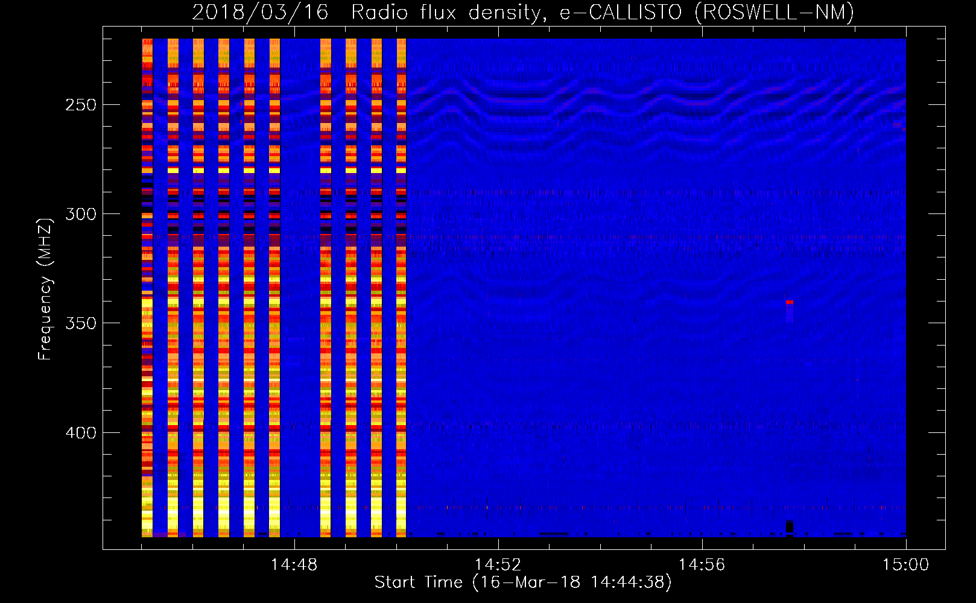Click the 'Start Time (16-Mar-18 14:44:38)' label

[x=523, y=582]
